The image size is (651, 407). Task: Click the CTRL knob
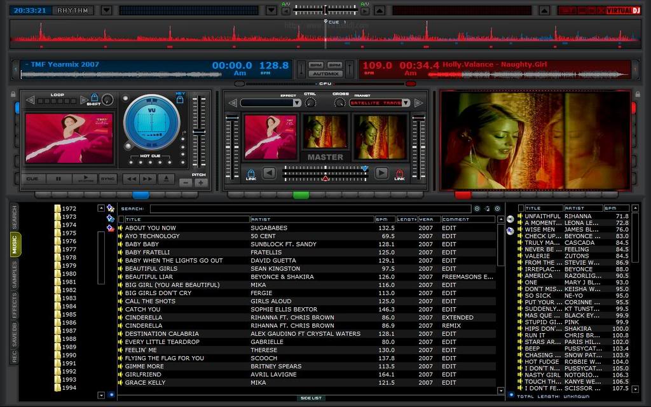coord(310,102)
